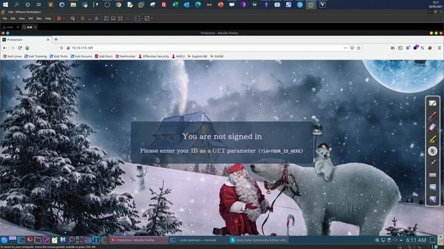Open Google Chrome from Windows taskbar
Image resolution: width=444 pixels, height=249 pixels.
tap(119, 5)
